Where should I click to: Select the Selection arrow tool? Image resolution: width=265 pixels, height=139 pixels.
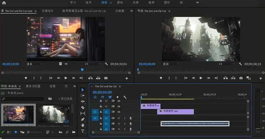tap(82, 90)
